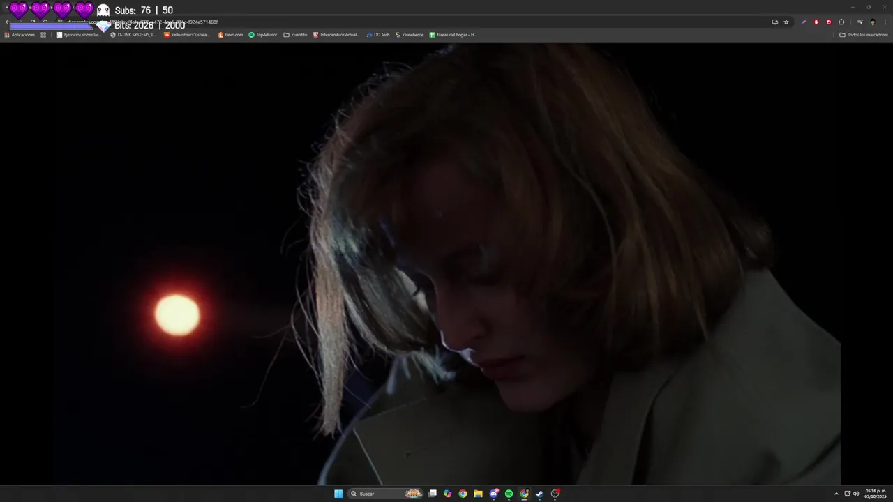This screenshot has height=502, width=893.
Task: Open the 'cuentito' bookmark folder
Action: pos(295,35)
